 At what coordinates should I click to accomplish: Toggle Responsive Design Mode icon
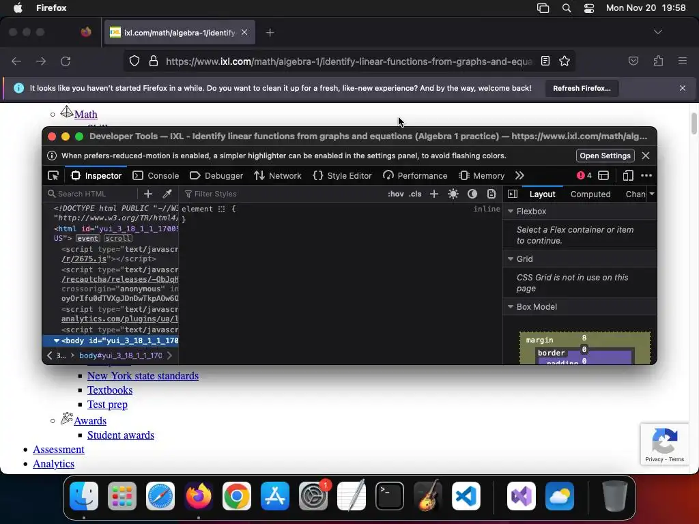628,175
